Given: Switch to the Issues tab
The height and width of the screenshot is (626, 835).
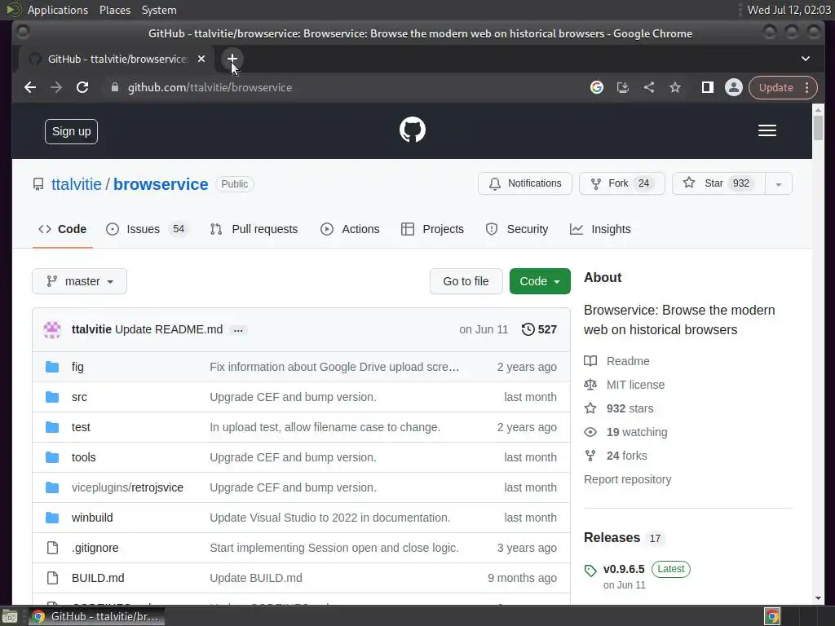Looking at the screenshot, I should (147, 229).
